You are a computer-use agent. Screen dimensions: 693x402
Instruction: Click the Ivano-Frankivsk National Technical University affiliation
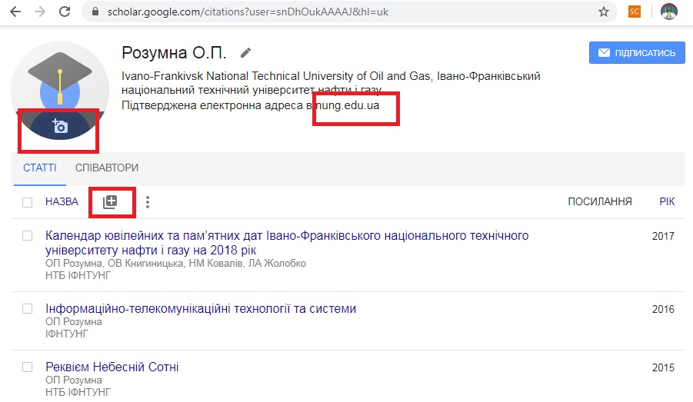point(331,82)
